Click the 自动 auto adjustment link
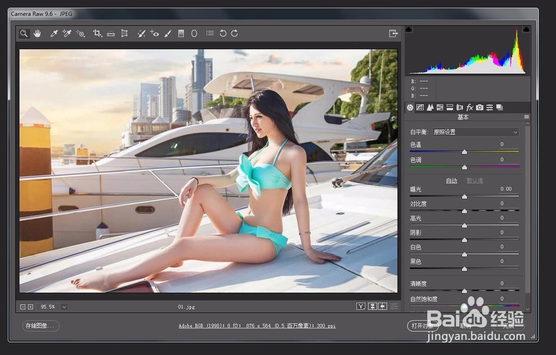Image resolution: width=556 pixels, height=355 pixels. (x=451, y=180)
